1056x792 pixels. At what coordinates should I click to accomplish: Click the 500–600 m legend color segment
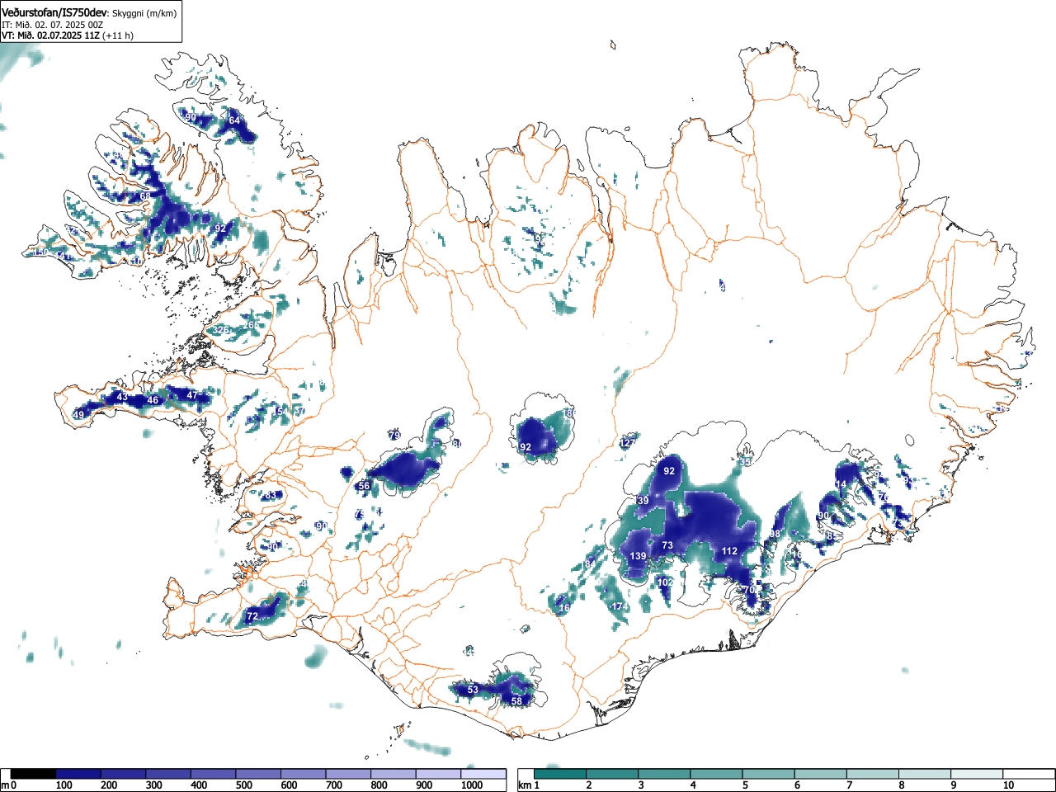click(x=258, y=774)
